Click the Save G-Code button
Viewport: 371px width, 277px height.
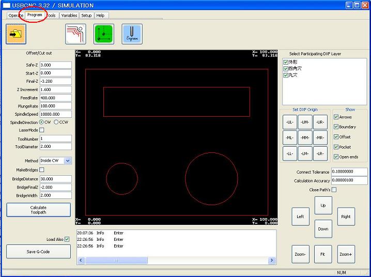pyautogui.click(x=38, y=251)
